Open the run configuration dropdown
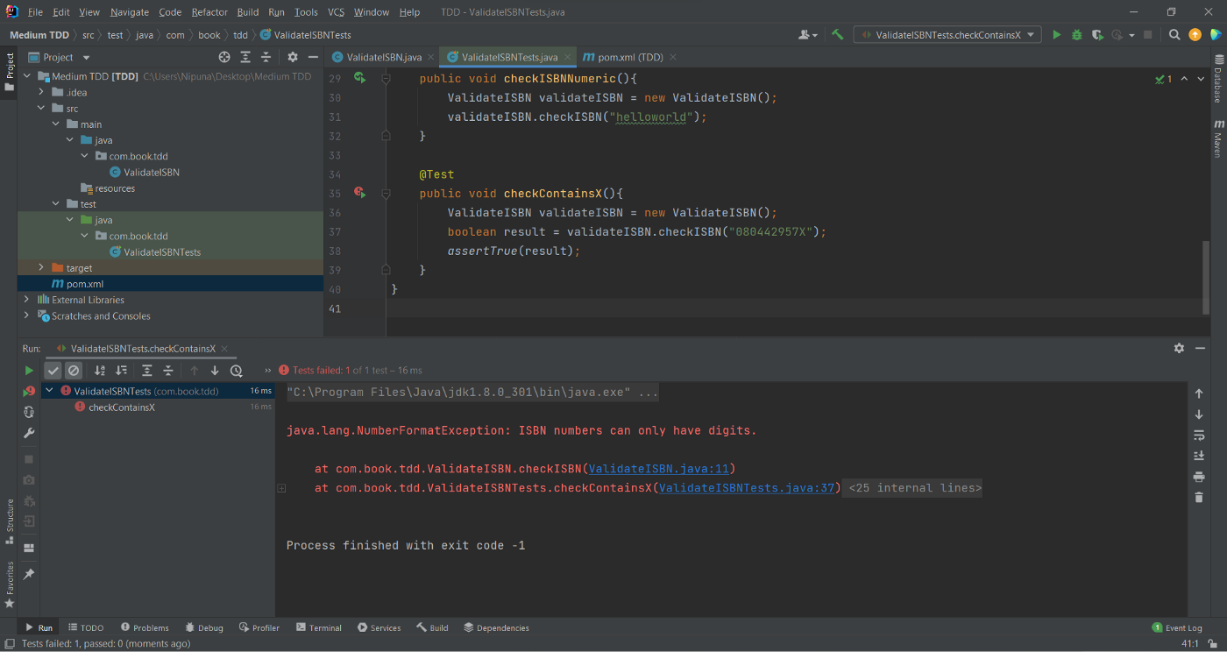This screenshot has width=1227, height=652. click(x=947, y=35)
